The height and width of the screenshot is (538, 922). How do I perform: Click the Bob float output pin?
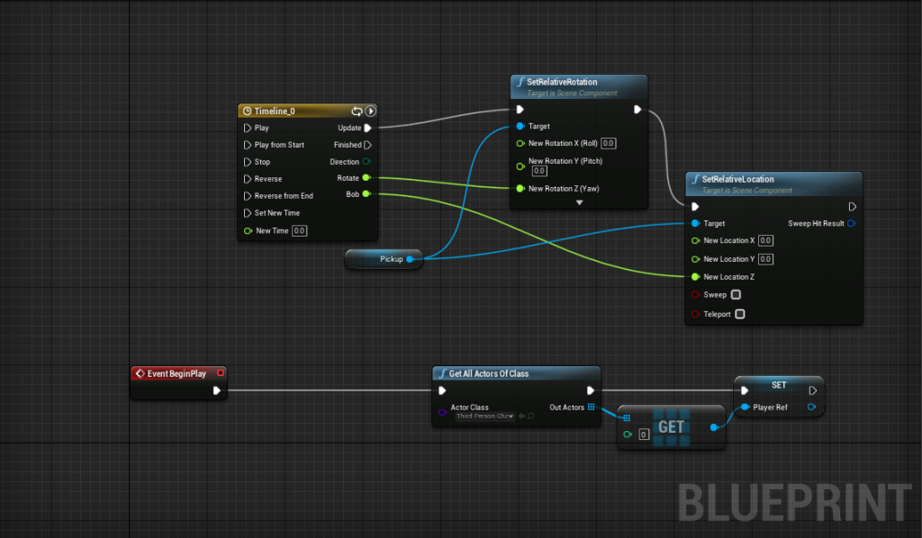[x=366, y=193]
